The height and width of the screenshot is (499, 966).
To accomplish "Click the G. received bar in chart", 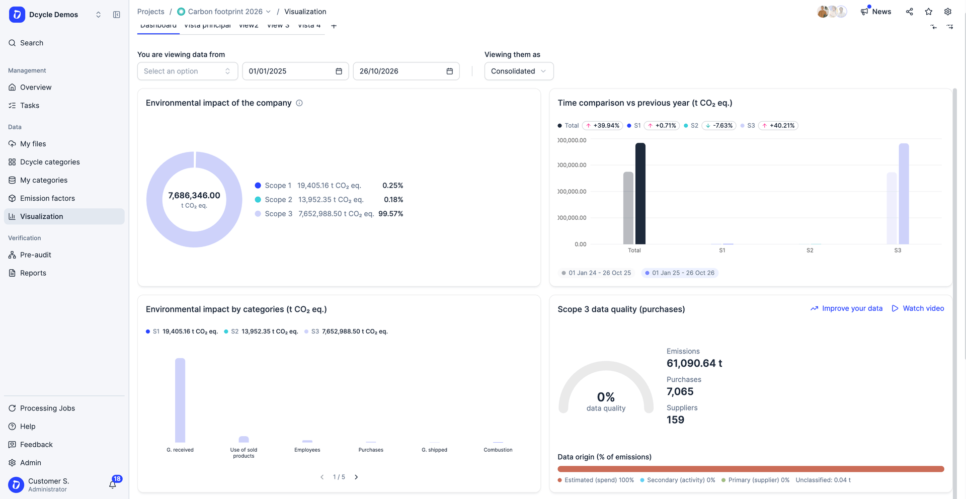I will click(180, 400).
